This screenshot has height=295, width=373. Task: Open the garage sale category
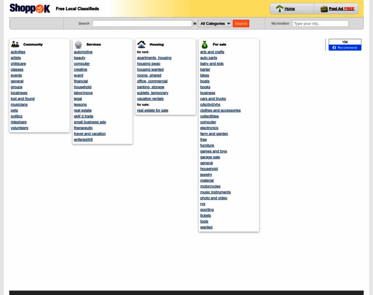click(210, 157)
